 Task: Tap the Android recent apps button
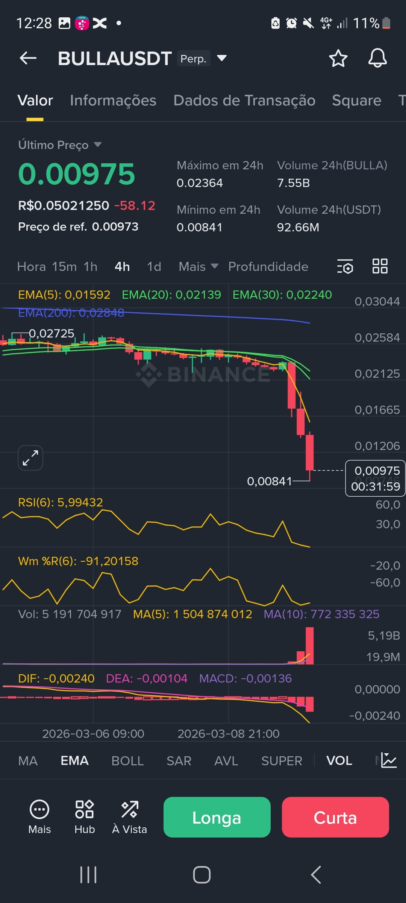(88, 875)
